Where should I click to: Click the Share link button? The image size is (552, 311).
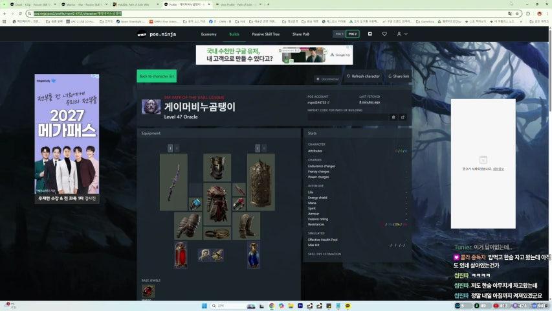(x=399, y=76)
